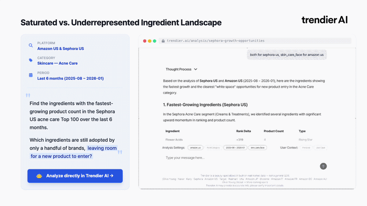Click the padlock icon in address bar
Image resolution: width=367 pixels, height=206 pixels.
click(x=163, y=41)
